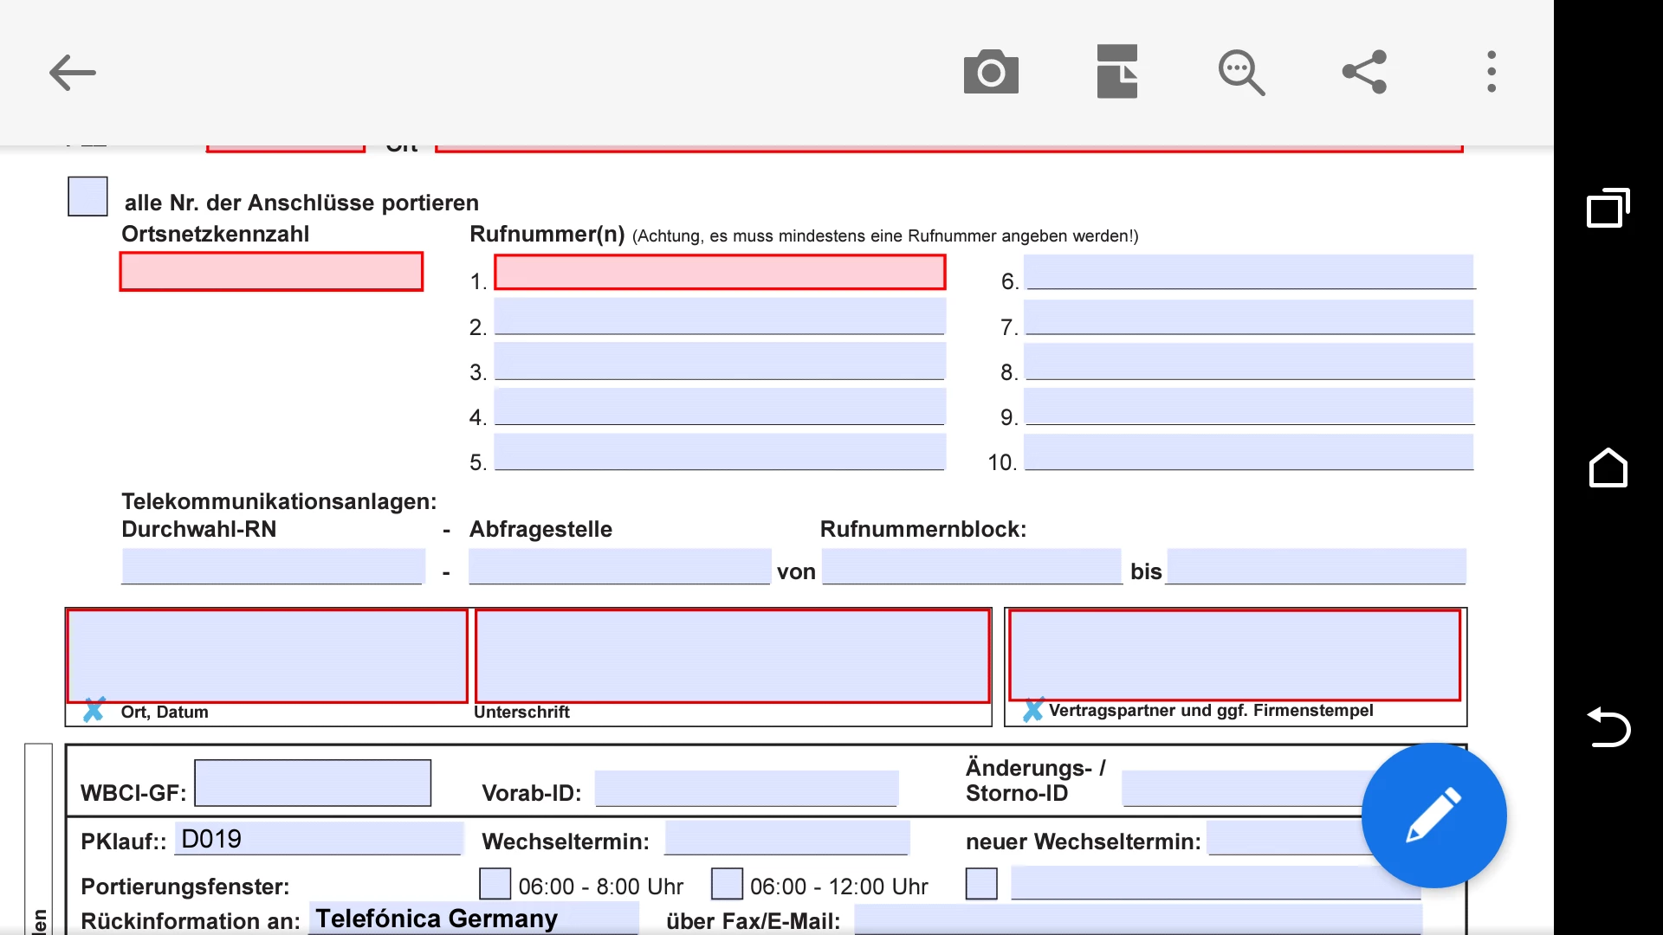Select Rufnummer field number 1
This screenshot has height=935, width=1663.
(719, 272)
